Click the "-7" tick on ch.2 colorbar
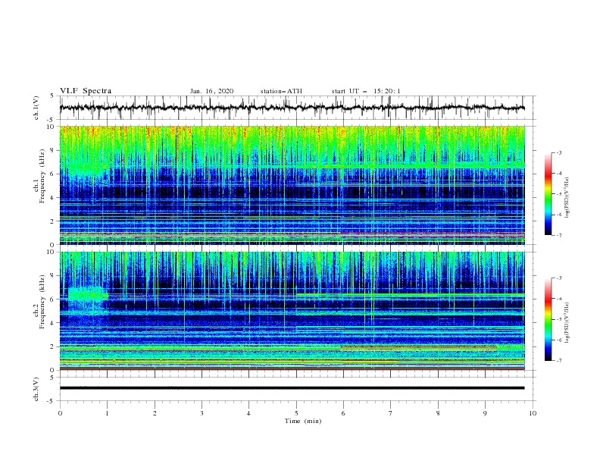Viewport: 600px width, 464px height. point(559,360)
